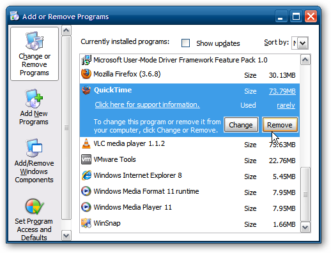The width and height of the screenshot is (331, 253).
Task: Click the VMware Tools icon
Action: (x=86, y=159)
